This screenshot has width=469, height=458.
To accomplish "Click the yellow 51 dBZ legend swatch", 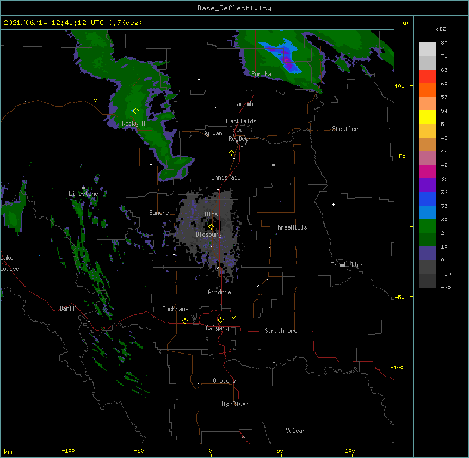I will (x=428, y=117).
